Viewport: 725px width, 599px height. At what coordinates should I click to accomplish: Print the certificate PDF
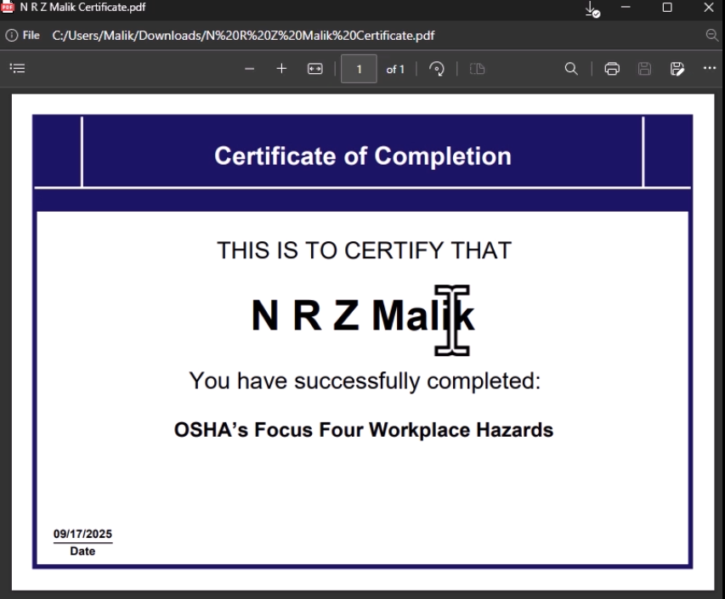click(611, 69)
